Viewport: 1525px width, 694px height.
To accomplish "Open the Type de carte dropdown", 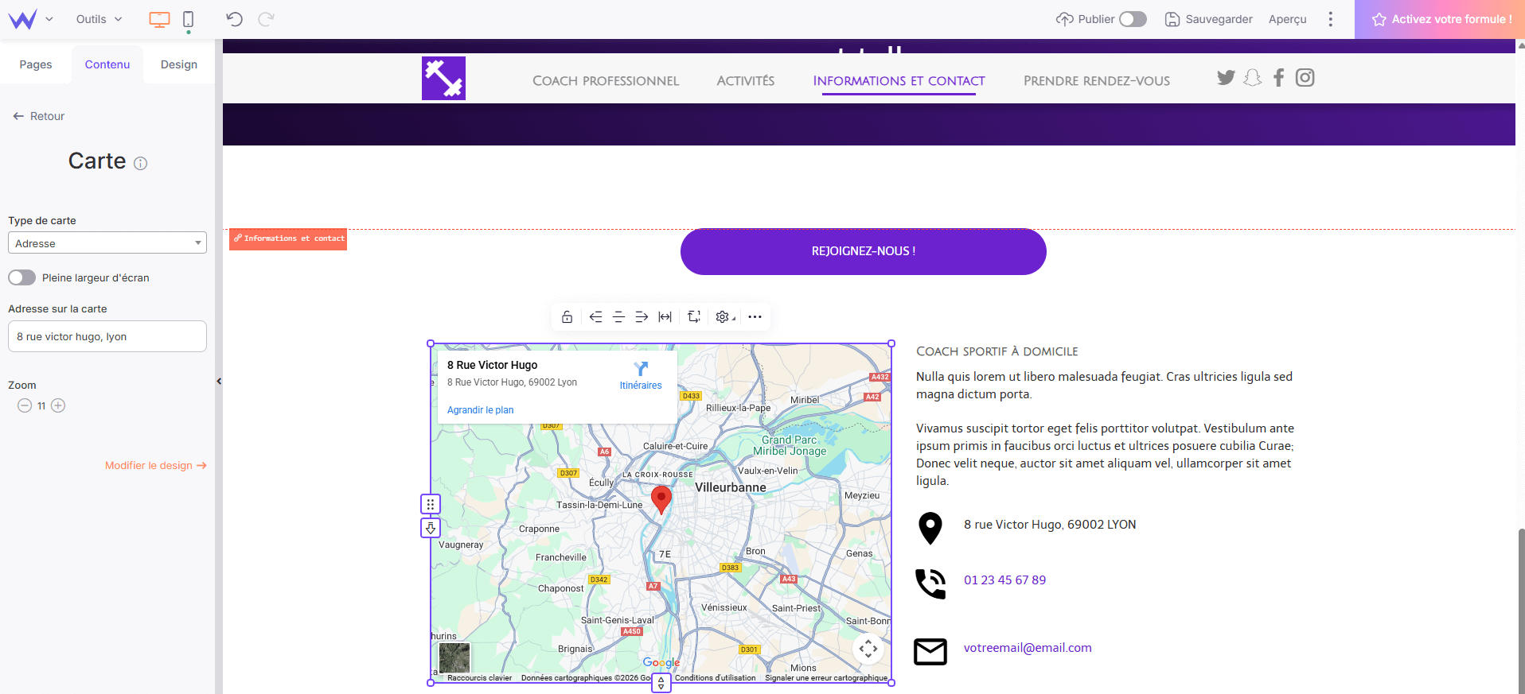I will pyautogui.click(x=107, y=243).
